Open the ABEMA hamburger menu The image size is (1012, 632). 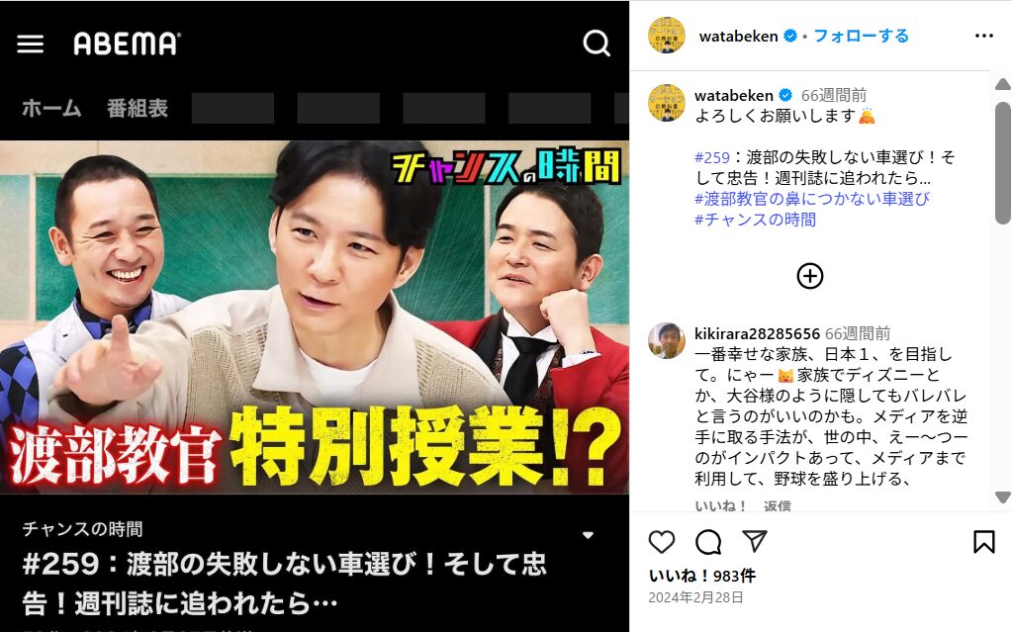pos(31,44)
